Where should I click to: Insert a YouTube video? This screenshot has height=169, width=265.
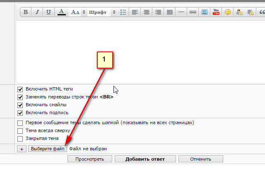[216, 12]
